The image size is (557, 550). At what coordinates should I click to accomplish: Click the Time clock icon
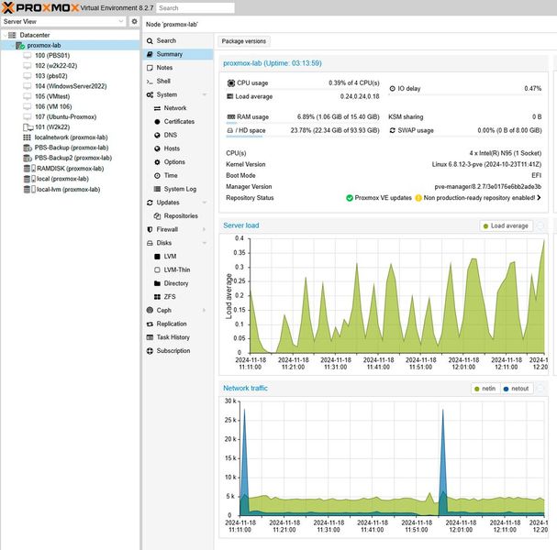coord(157,176)
